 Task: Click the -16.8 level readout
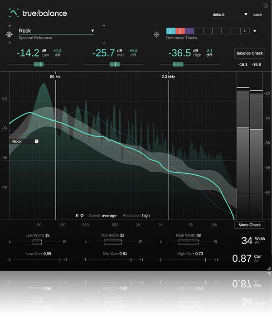pyautogui.click(x=257, y=65)
